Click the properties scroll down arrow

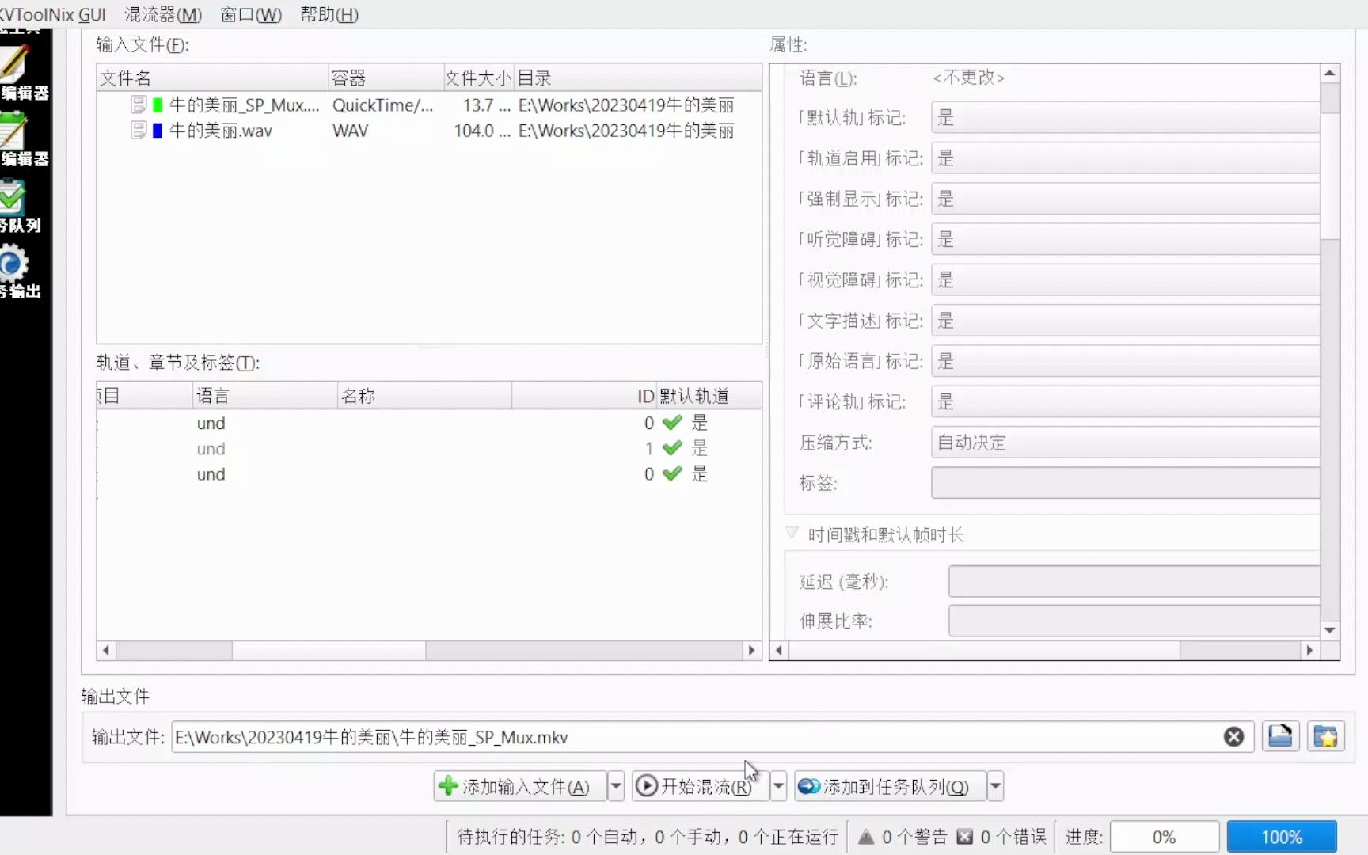click(1330, 630)
